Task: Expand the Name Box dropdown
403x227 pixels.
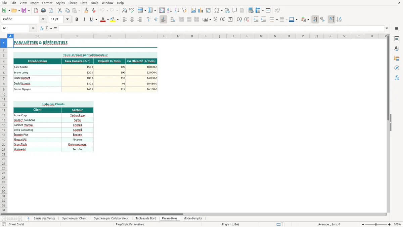Action: tap(33, 28)
